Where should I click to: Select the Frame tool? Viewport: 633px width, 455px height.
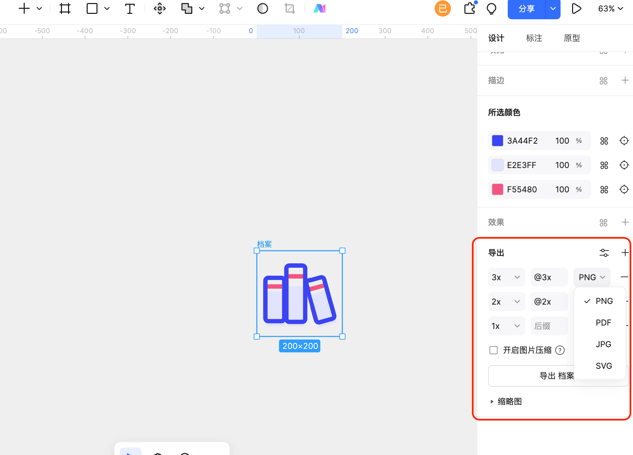tap(65, 8)
